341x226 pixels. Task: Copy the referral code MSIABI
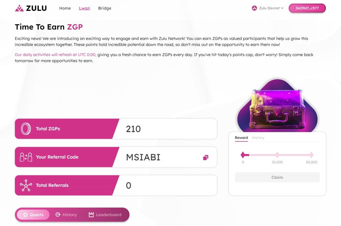pyautogui.click(x=206, y=157)
